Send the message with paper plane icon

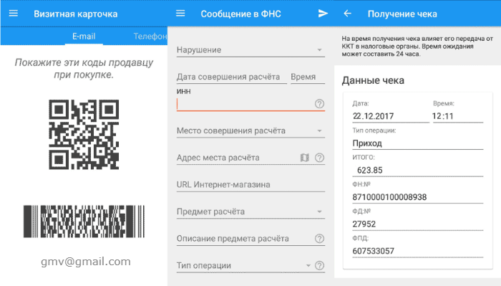pyautogui.click(x=323, y=14)
